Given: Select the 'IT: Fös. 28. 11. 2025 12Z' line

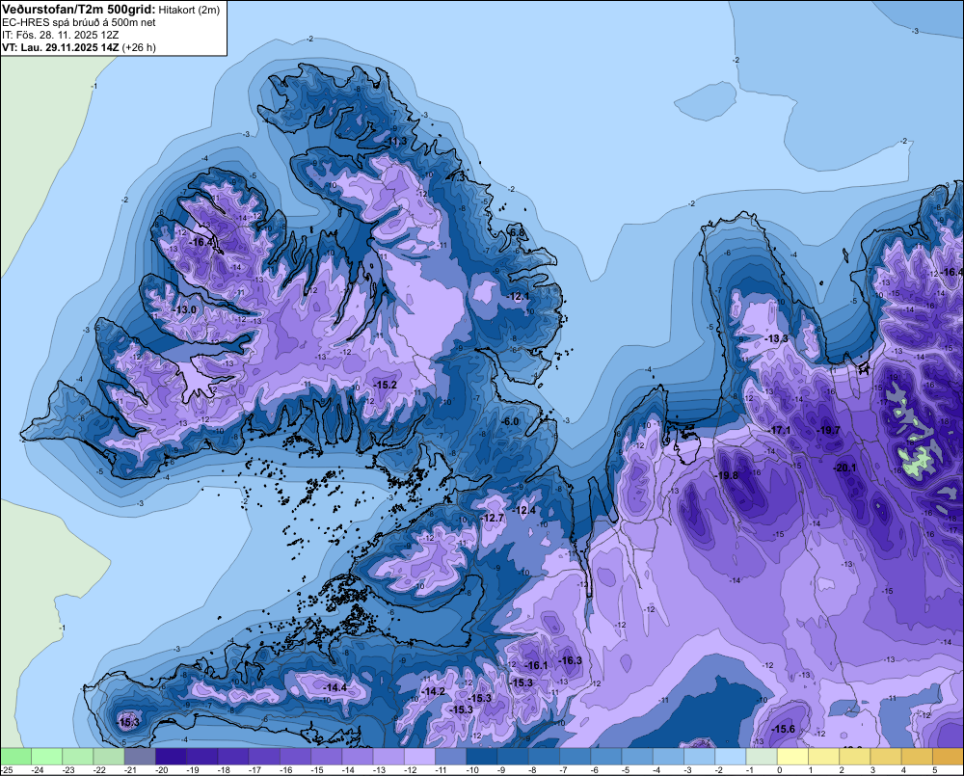Looking at the screenshot, I should click(x=60, y=35).
